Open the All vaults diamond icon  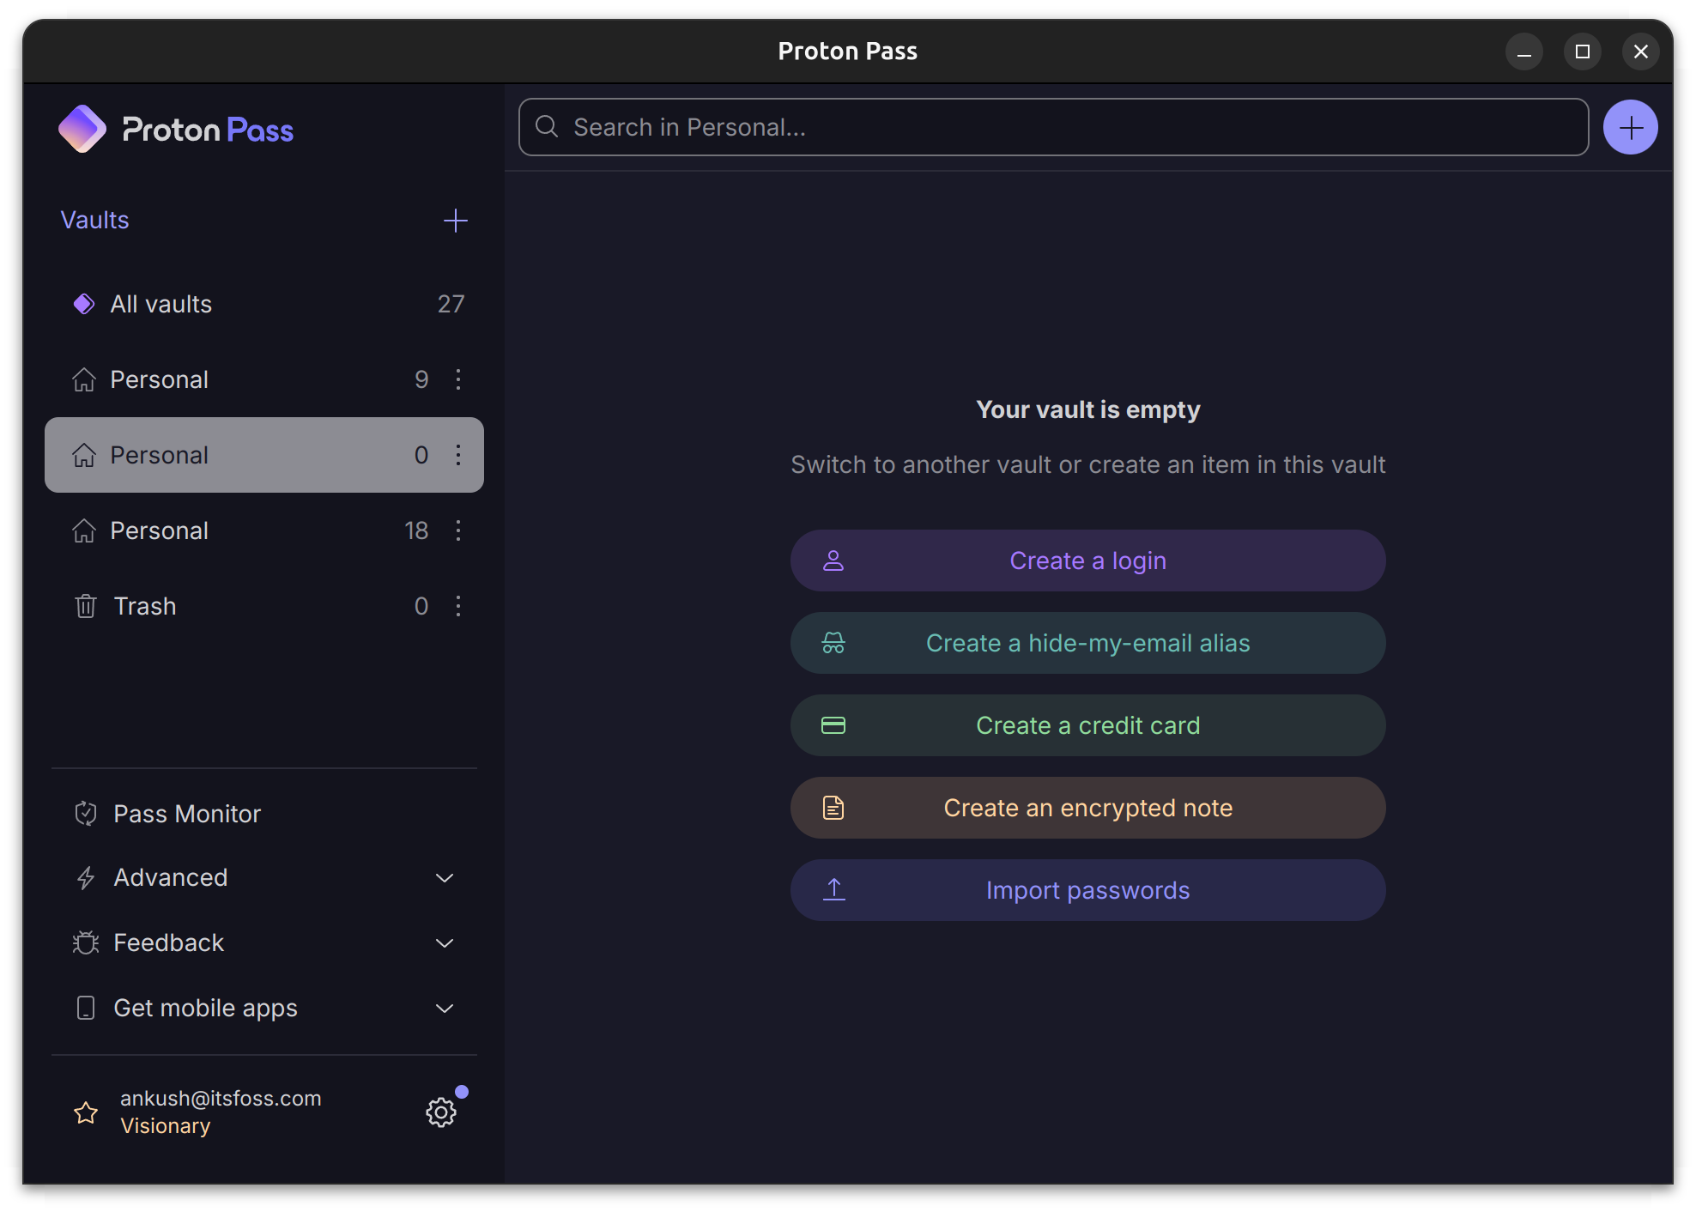point(83,303)
